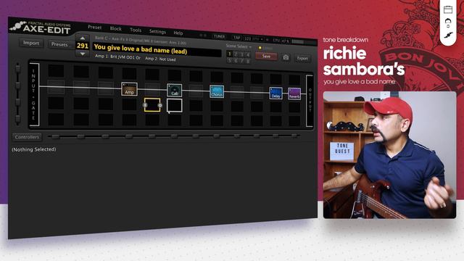Select the Amp block in the grid
Screen dimensions: 464x261
point(129,88)
